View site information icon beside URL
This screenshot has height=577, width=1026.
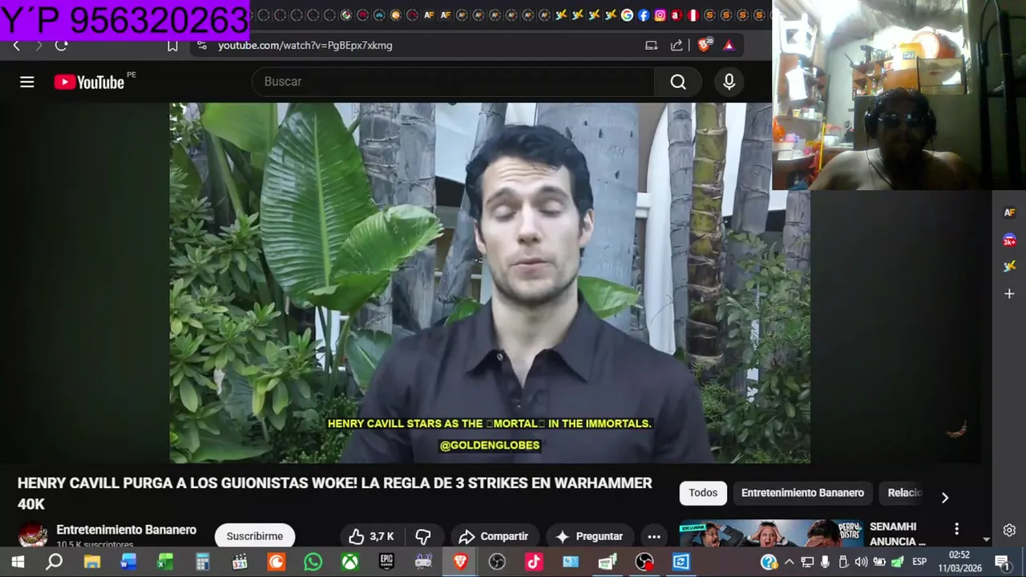(x=202, y=46)
